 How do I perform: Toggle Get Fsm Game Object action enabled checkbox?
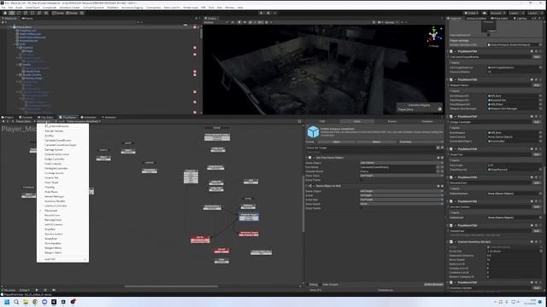(x=314, y=158)
